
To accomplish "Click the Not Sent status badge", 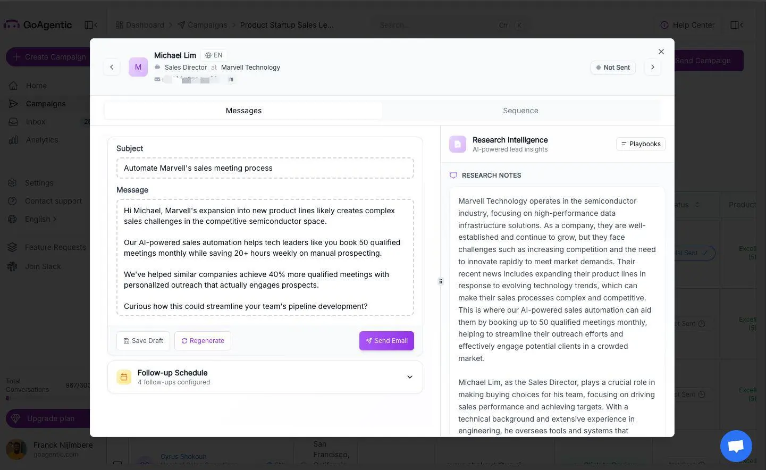I will (x=613, y=68).
